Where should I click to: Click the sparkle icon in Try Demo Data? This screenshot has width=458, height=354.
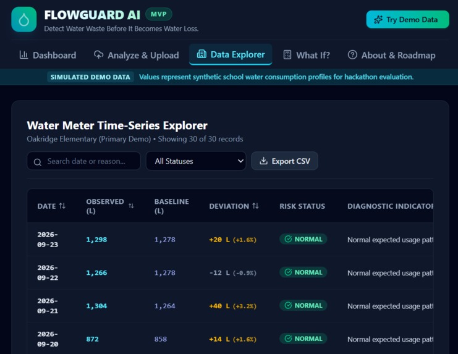tap(378, 20)
